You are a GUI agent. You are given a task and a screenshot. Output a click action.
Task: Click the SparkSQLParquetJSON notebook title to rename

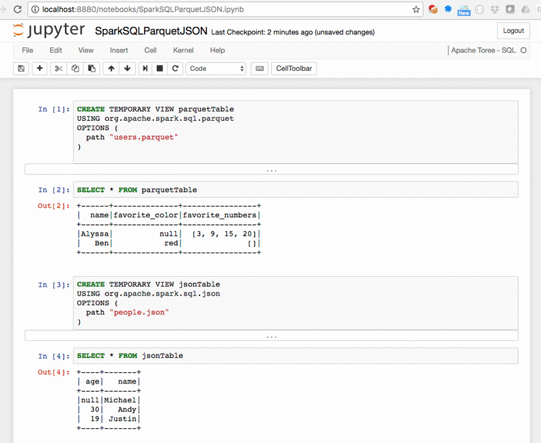click(x=151, y=32)
